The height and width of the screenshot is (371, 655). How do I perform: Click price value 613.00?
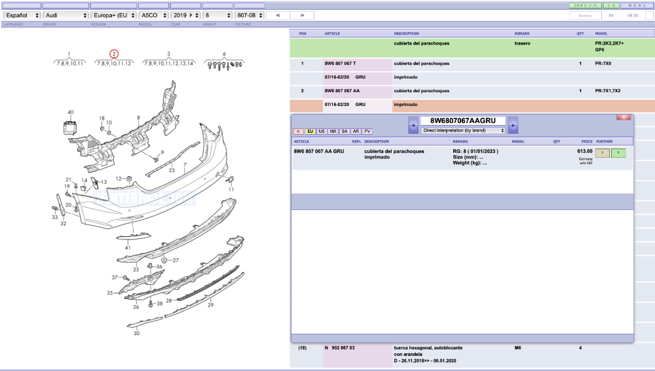585,151
